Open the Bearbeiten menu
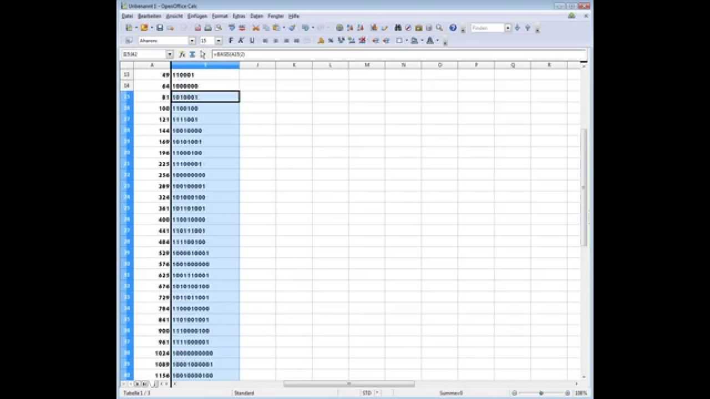Viewport: 710px width, 399px height. [149, 16]
